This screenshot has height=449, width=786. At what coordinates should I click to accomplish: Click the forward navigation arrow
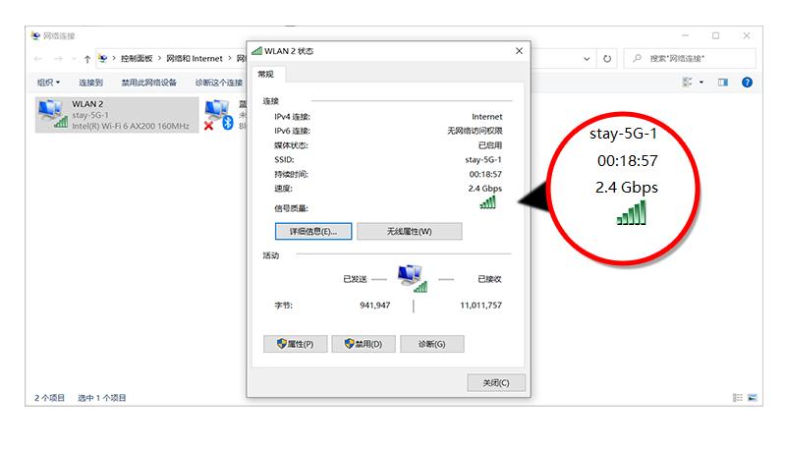(58, 59)
